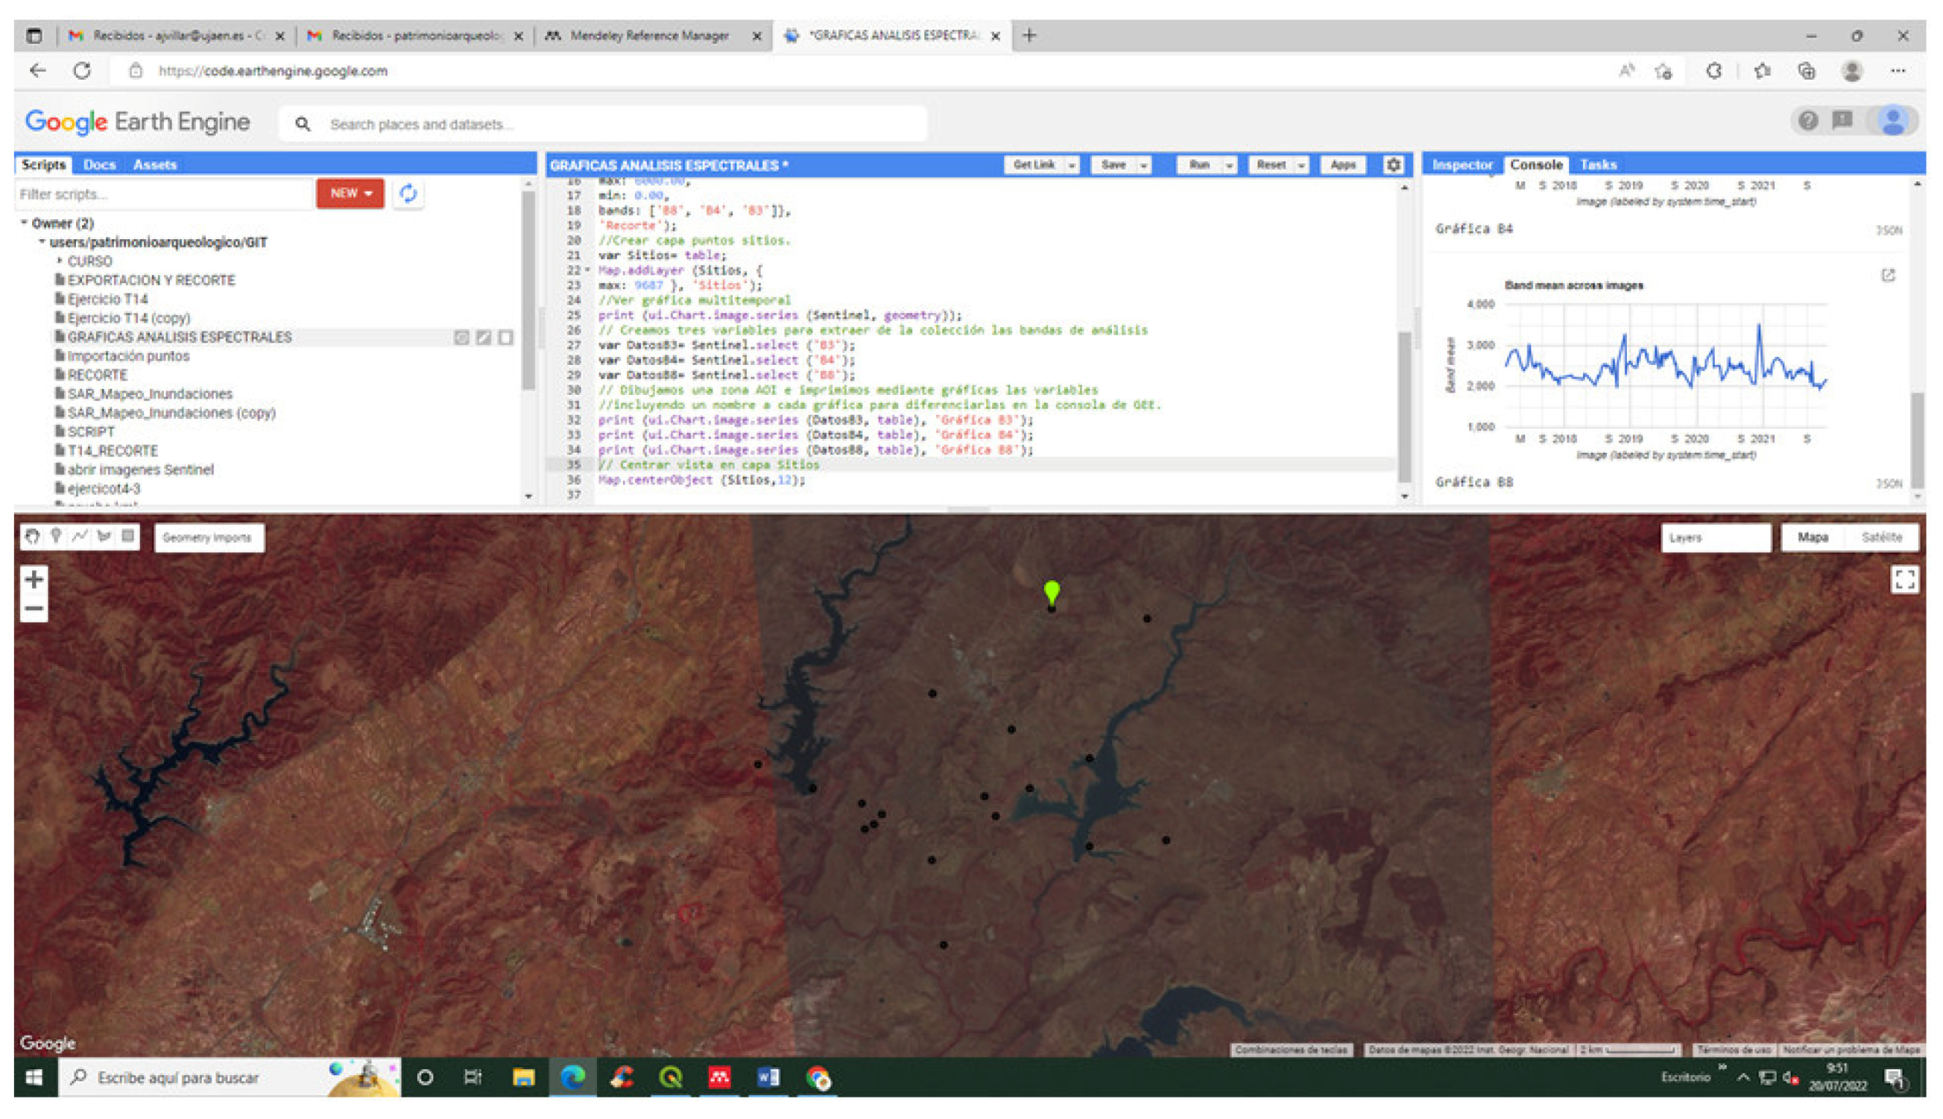Zoom in on the map
Viewport: 1943px width, 1119px height.
click(34, 579)
